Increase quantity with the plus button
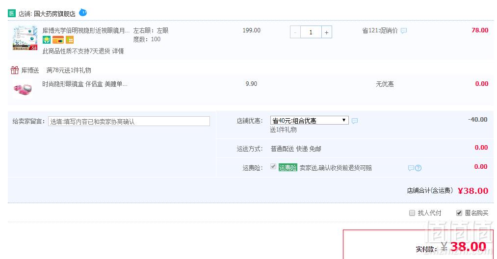This screenshot has height=259, width=497. [x=327, y=32]
